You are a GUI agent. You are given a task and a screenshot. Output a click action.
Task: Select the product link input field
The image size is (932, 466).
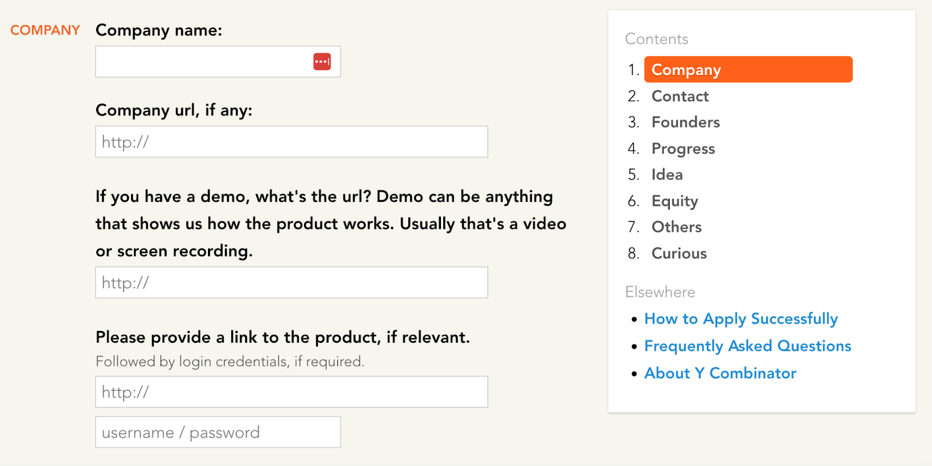coord(291,392)
